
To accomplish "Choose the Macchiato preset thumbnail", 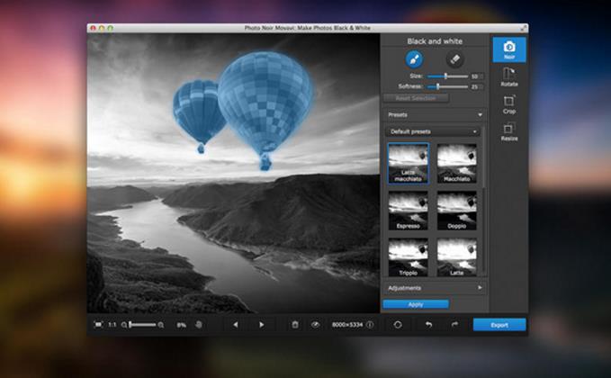I will pos(457,163).
